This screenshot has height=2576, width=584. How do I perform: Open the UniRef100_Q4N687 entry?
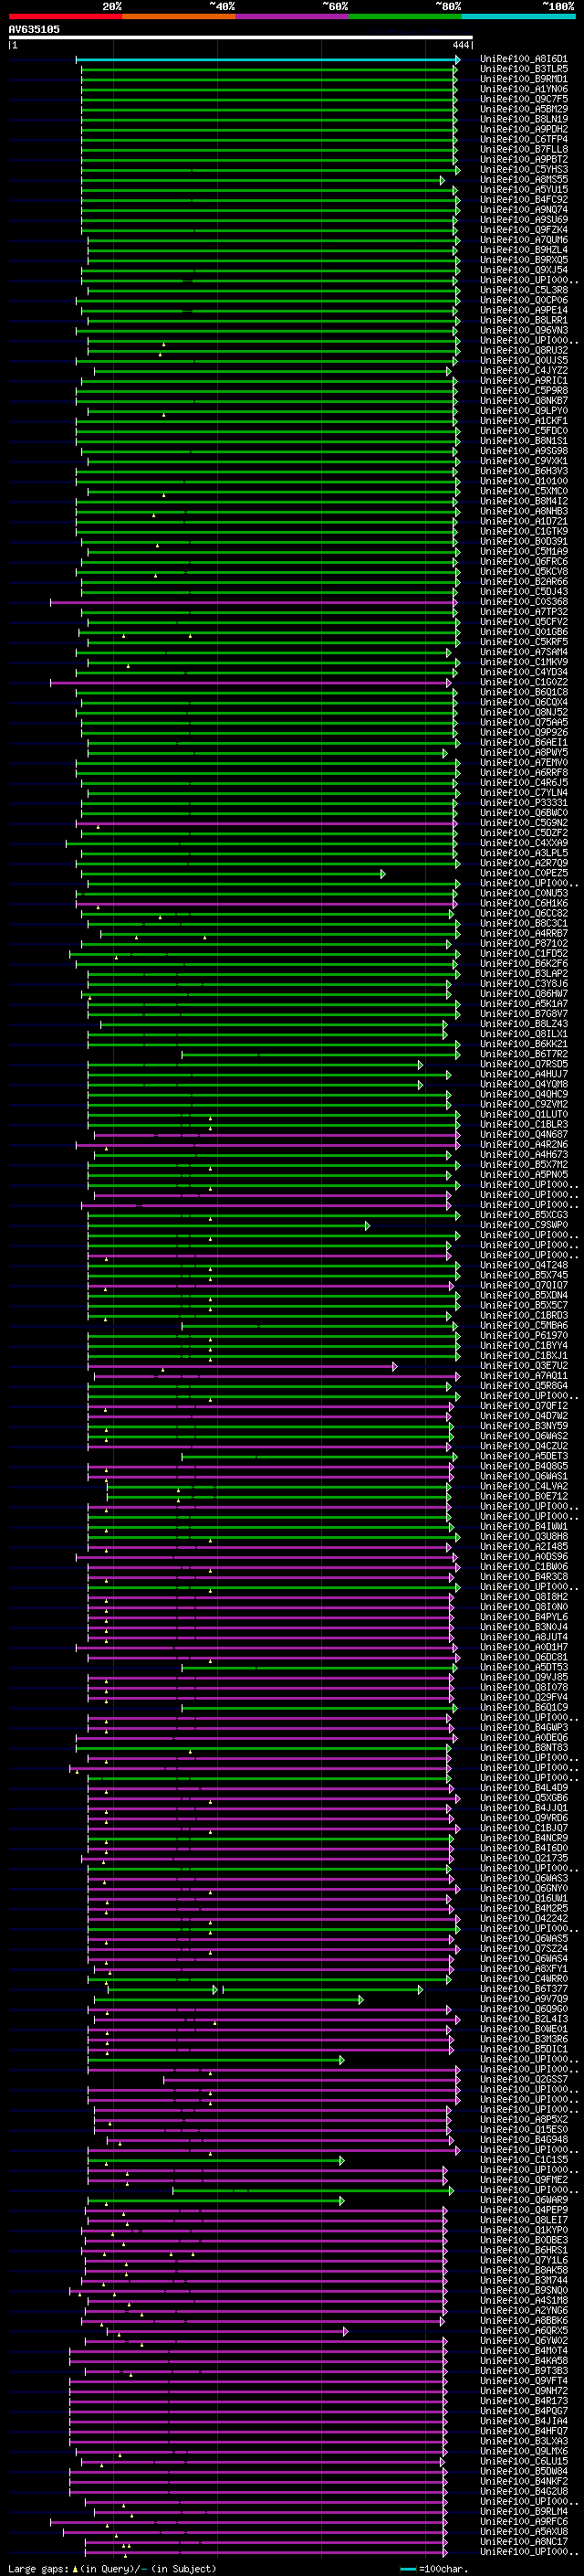coord(523,1135)
